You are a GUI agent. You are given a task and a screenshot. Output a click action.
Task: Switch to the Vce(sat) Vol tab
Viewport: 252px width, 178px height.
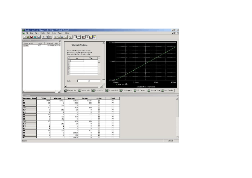(x=112, y=91)
